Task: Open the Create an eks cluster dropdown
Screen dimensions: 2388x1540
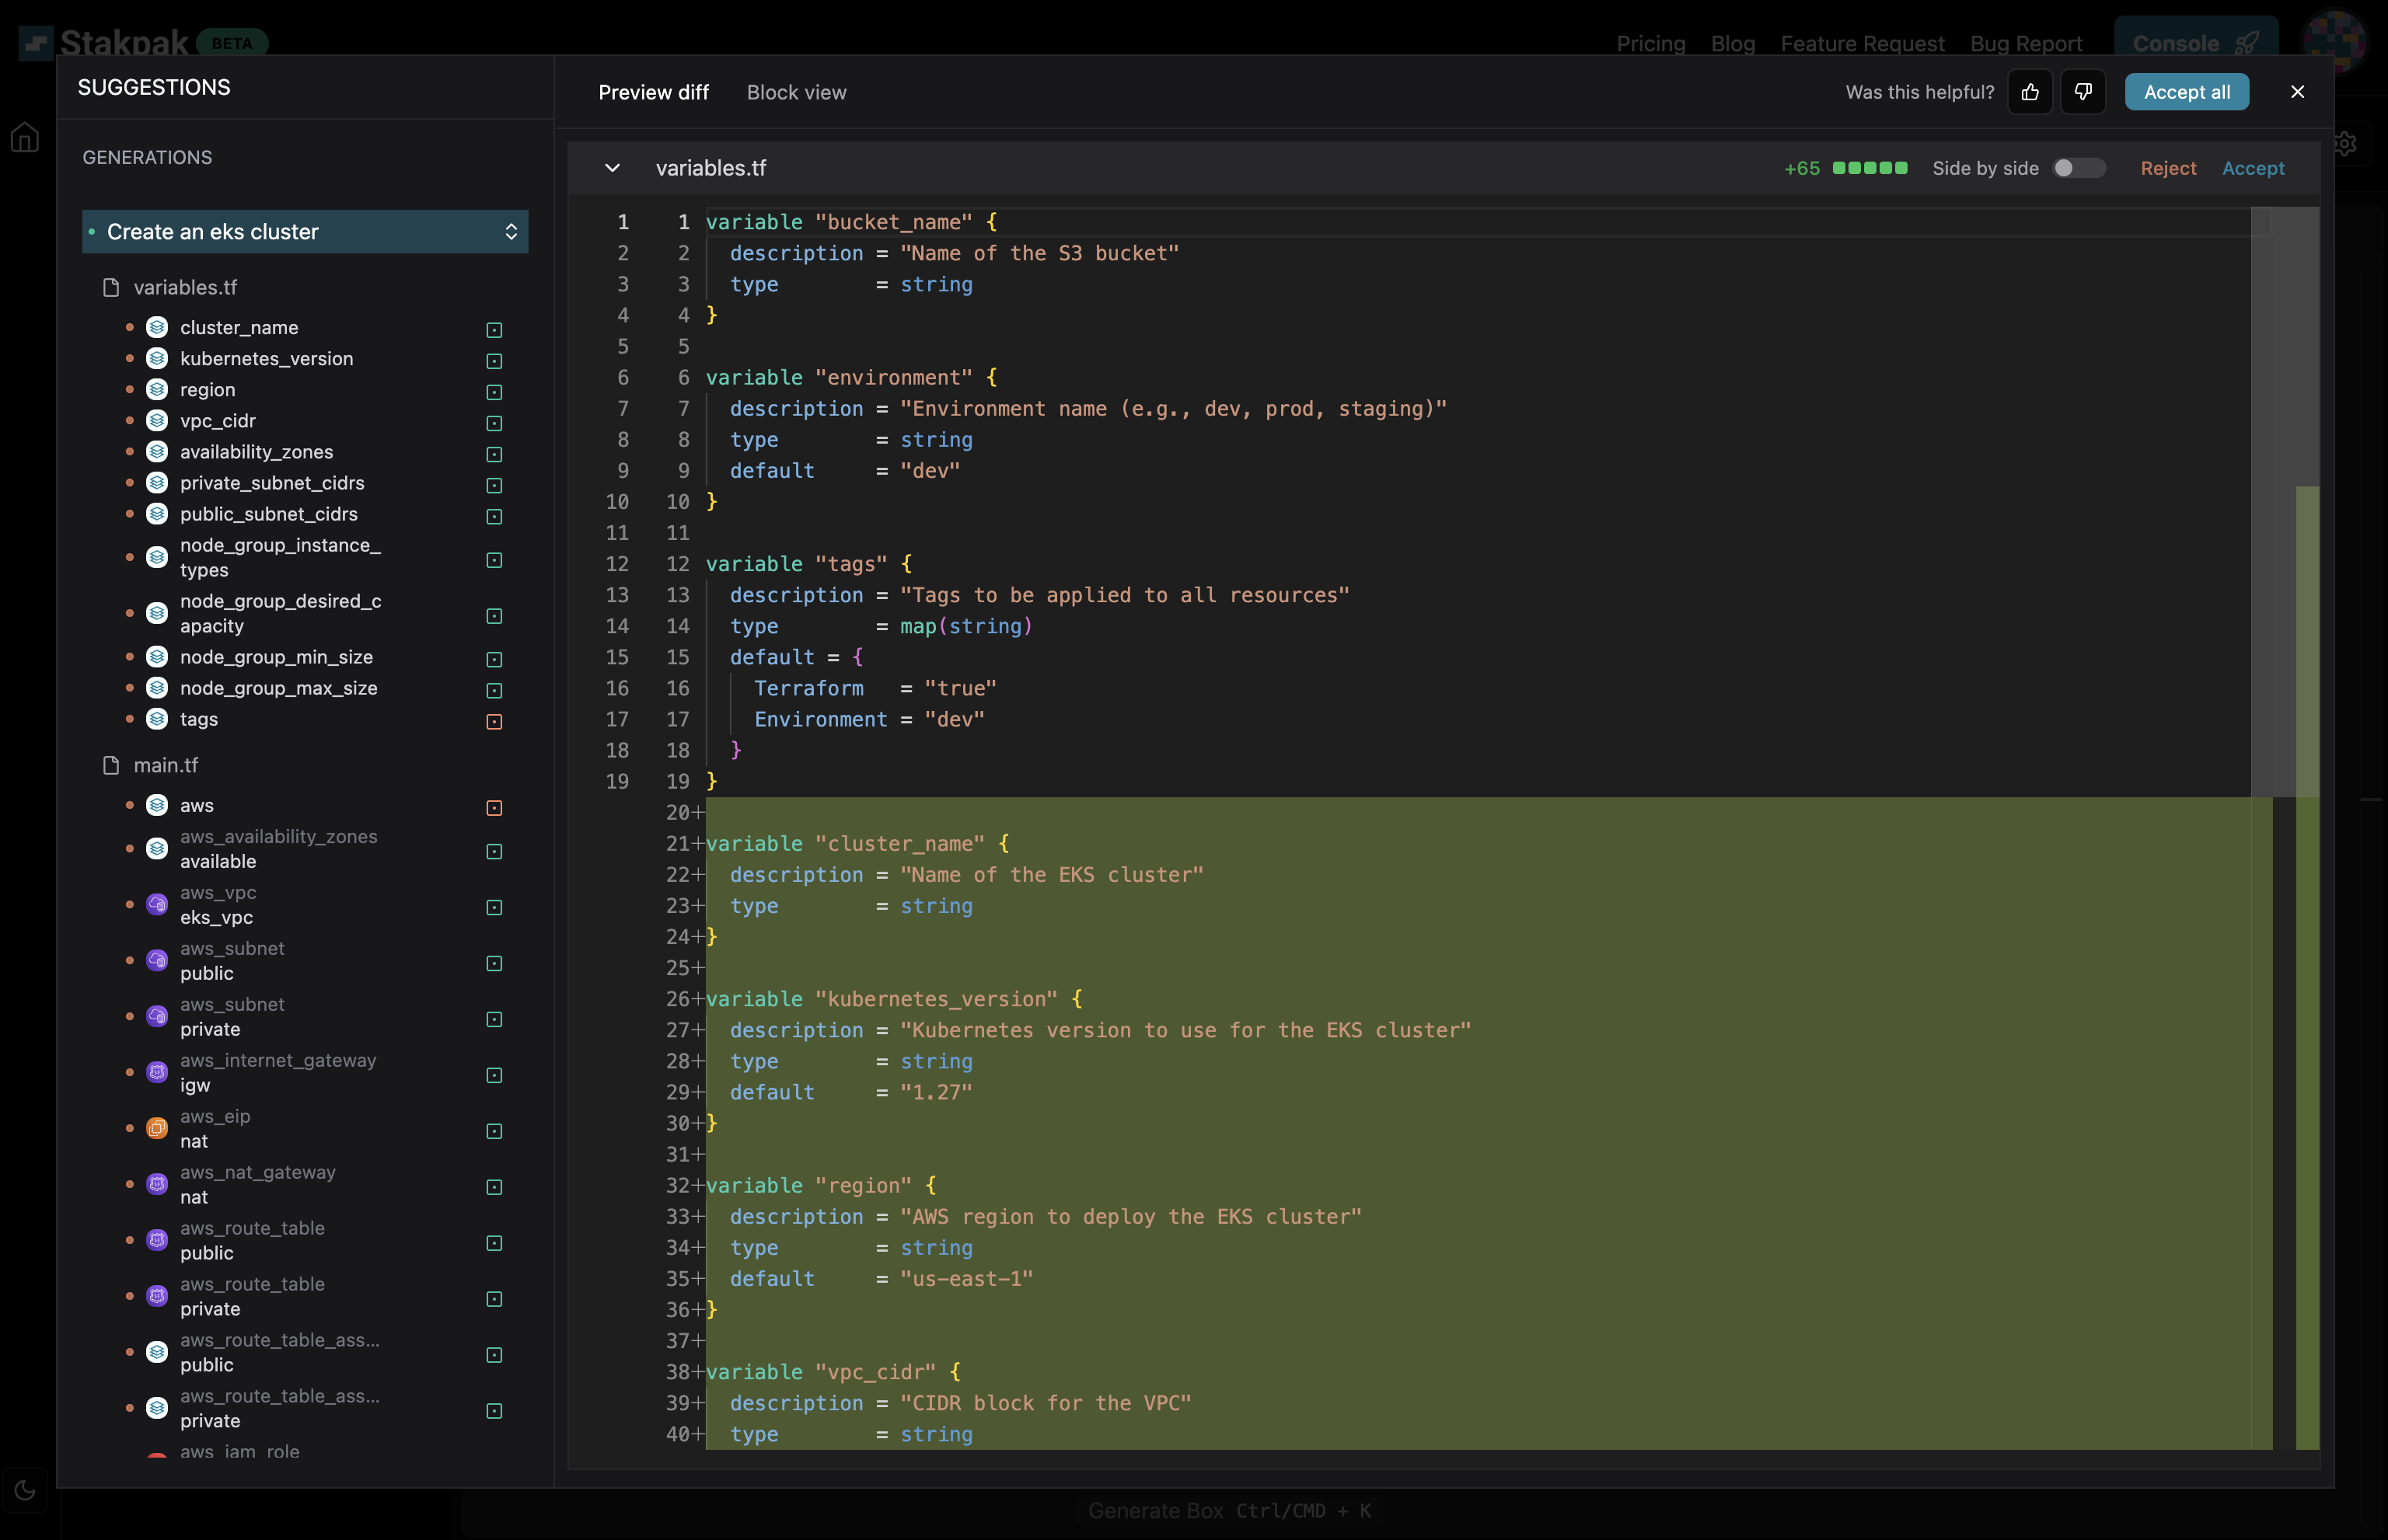Action: (x=305, y=231)
